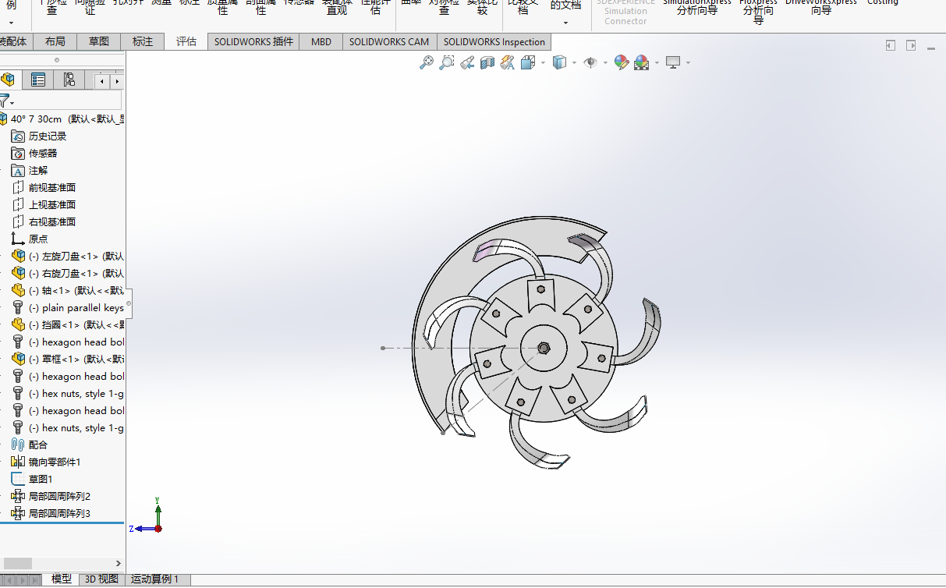Screen dimensions: 946x588
Task: Click the SimulationXpress 分析向导 button
Action: click(697, 6)
